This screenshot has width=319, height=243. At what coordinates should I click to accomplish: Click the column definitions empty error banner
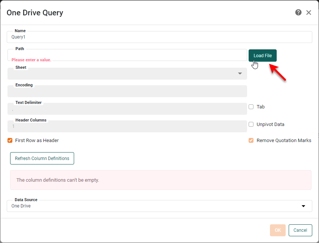coord(161,180)
